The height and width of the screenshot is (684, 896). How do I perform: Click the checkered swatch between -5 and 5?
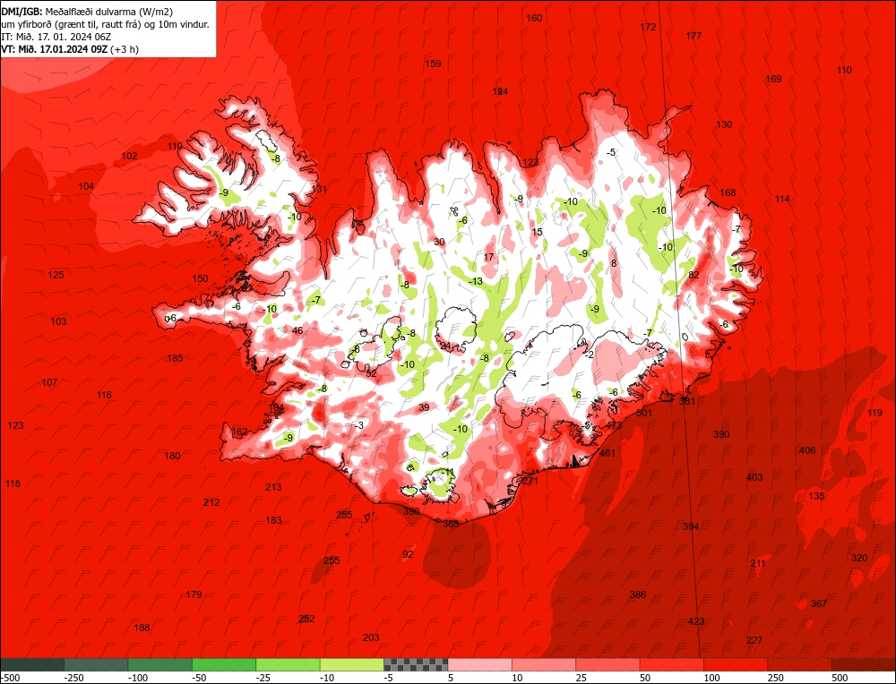pyautogui.click(x=416, y=664)
